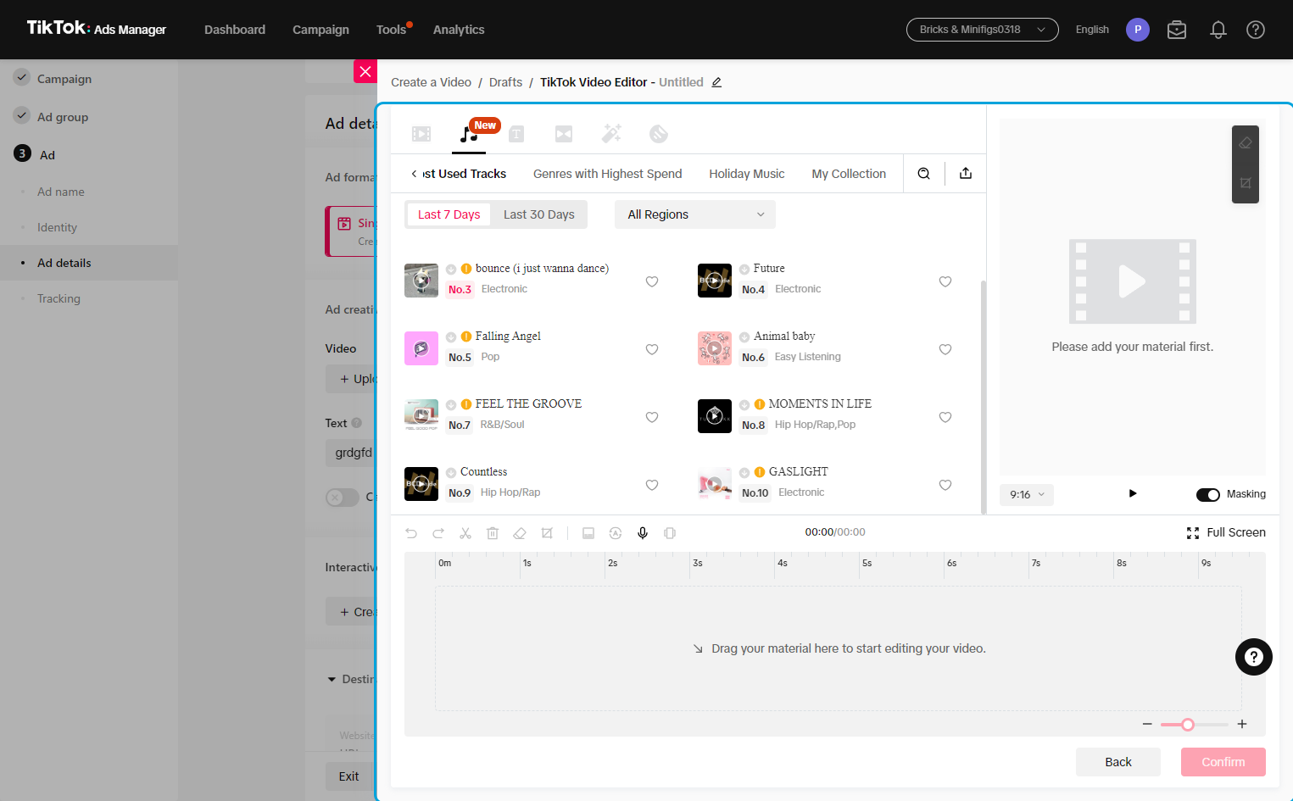Open the Bricks & Minifigs0318 account selector
Viewport: 1293px width, 801px height.
click(x=983, y=30)
